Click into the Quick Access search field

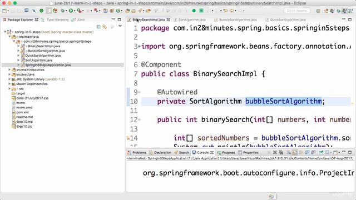pyautogui.click(x=296, y=11)
